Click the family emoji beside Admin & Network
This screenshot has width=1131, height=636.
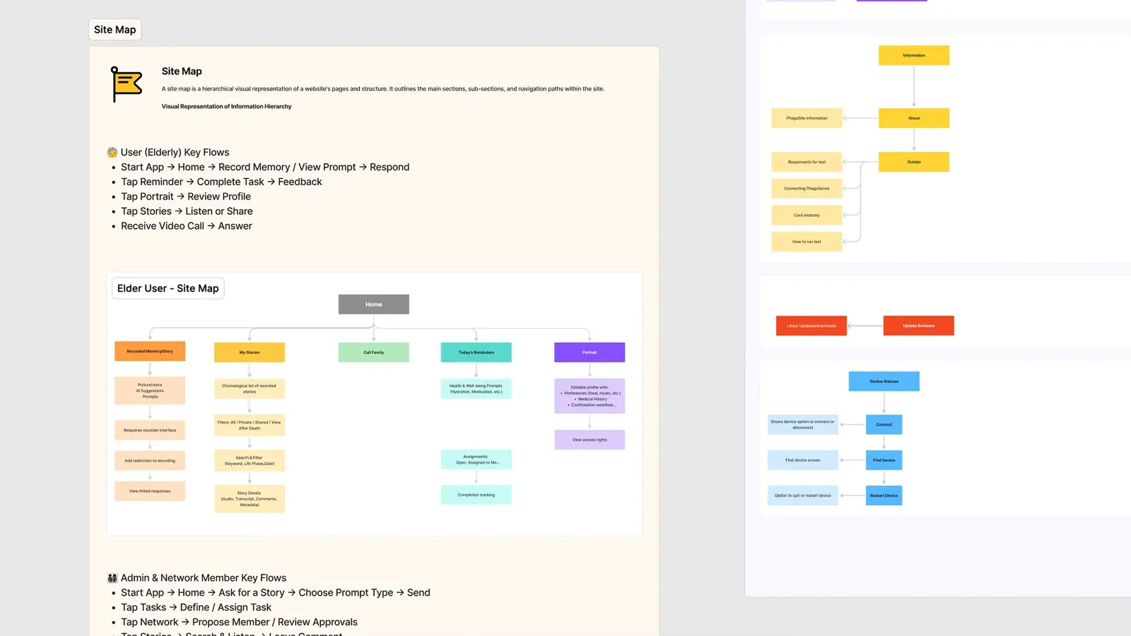point(112,578)
